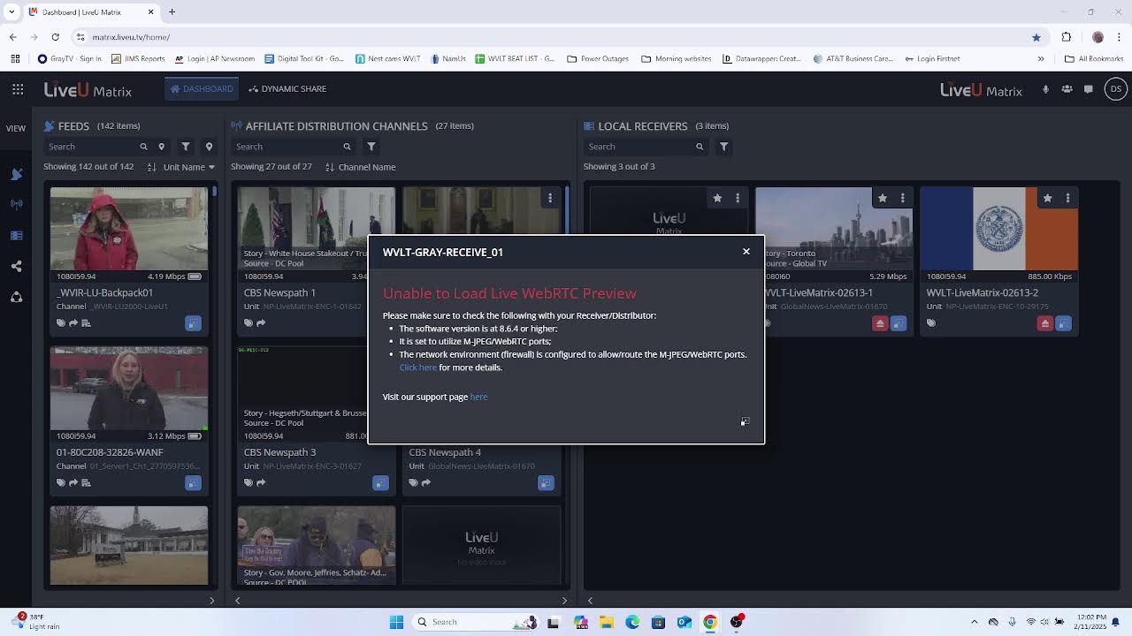Expand Affiliate Distribution Channels using right chevron
This screenshot has width=1132, height=636.
(564, 601)
